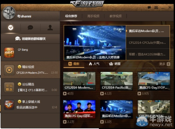
Task: Click the play count icon beside 1.3万
Action: click(102, 122)
